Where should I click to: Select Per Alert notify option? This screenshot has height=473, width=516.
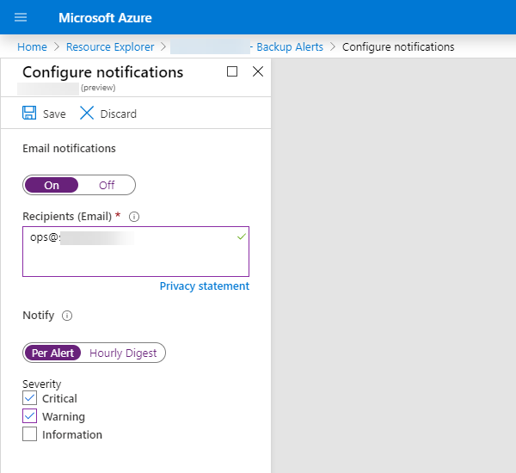pyautogui.click(x=52, y=353)
